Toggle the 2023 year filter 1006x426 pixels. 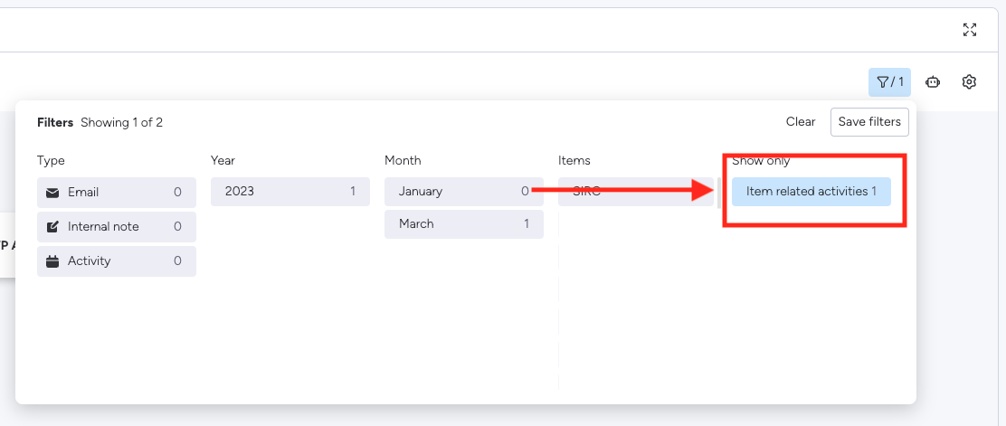pyautogui.click(x=289, y=192)
